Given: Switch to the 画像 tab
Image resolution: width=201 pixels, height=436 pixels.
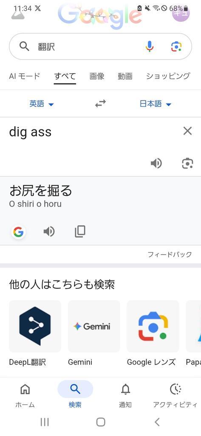Looking at the screenshot, I should [97, 76].
